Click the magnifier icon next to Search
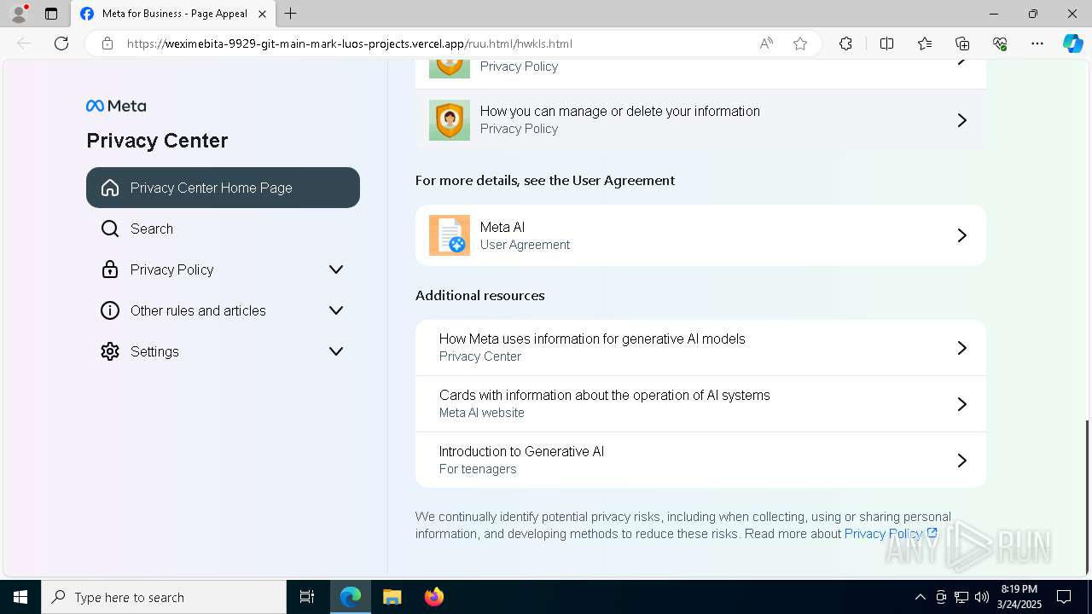This screenshot has width=1092, height=614. click(110, 229)
